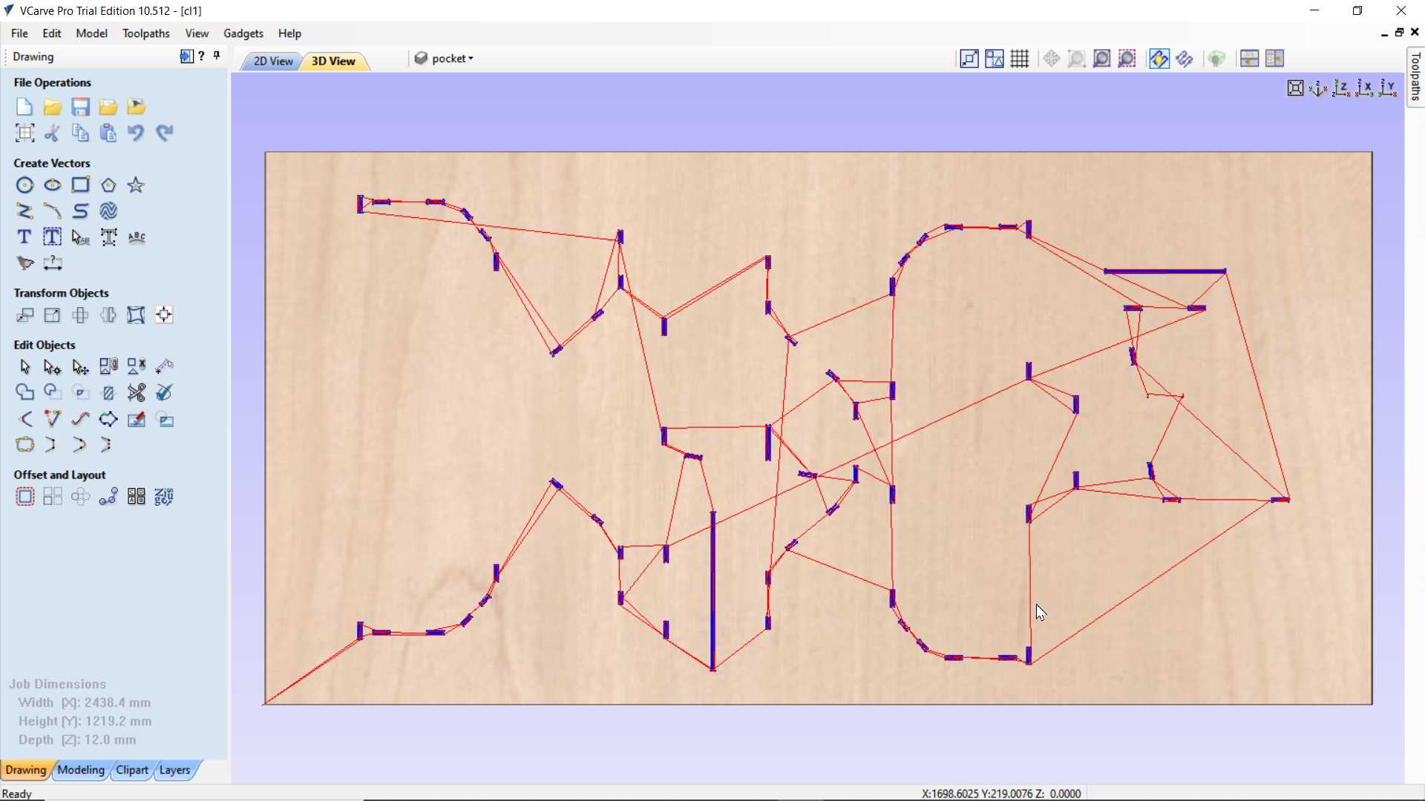This screenshot has height=801, width=1425.
Task: Open the View menu
Action: tap(197, 33)
